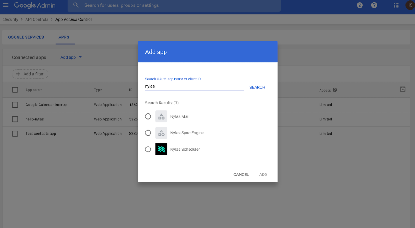Open the main hamburger menu

point(6,5)
